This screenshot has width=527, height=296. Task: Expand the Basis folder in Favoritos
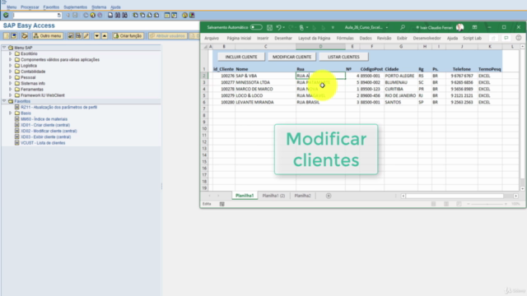pyautogui.click(x=11, y=113)
